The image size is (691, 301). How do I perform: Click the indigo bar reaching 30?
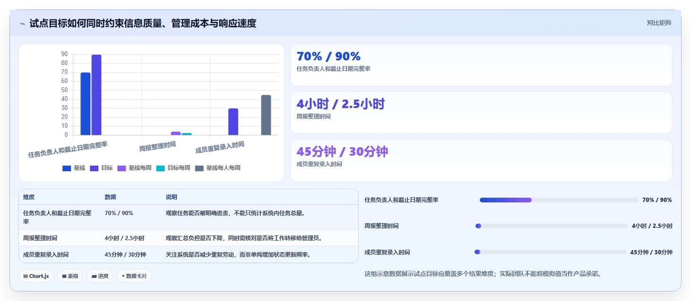[x=233, y=122]
